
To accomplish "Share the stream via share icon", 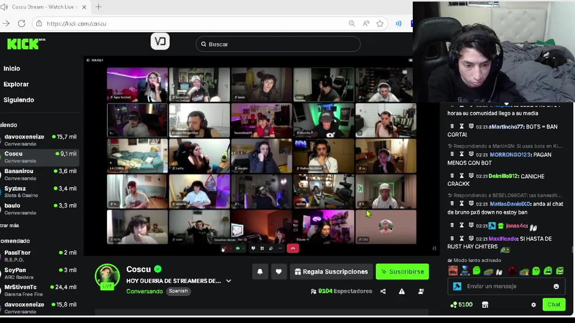I will pyautogui.click(x=383, y=291).
